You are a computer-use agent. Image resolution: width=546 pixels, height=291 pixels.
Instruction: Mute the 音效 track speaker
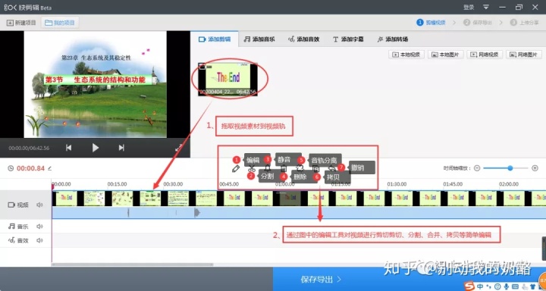pos(39,240)
